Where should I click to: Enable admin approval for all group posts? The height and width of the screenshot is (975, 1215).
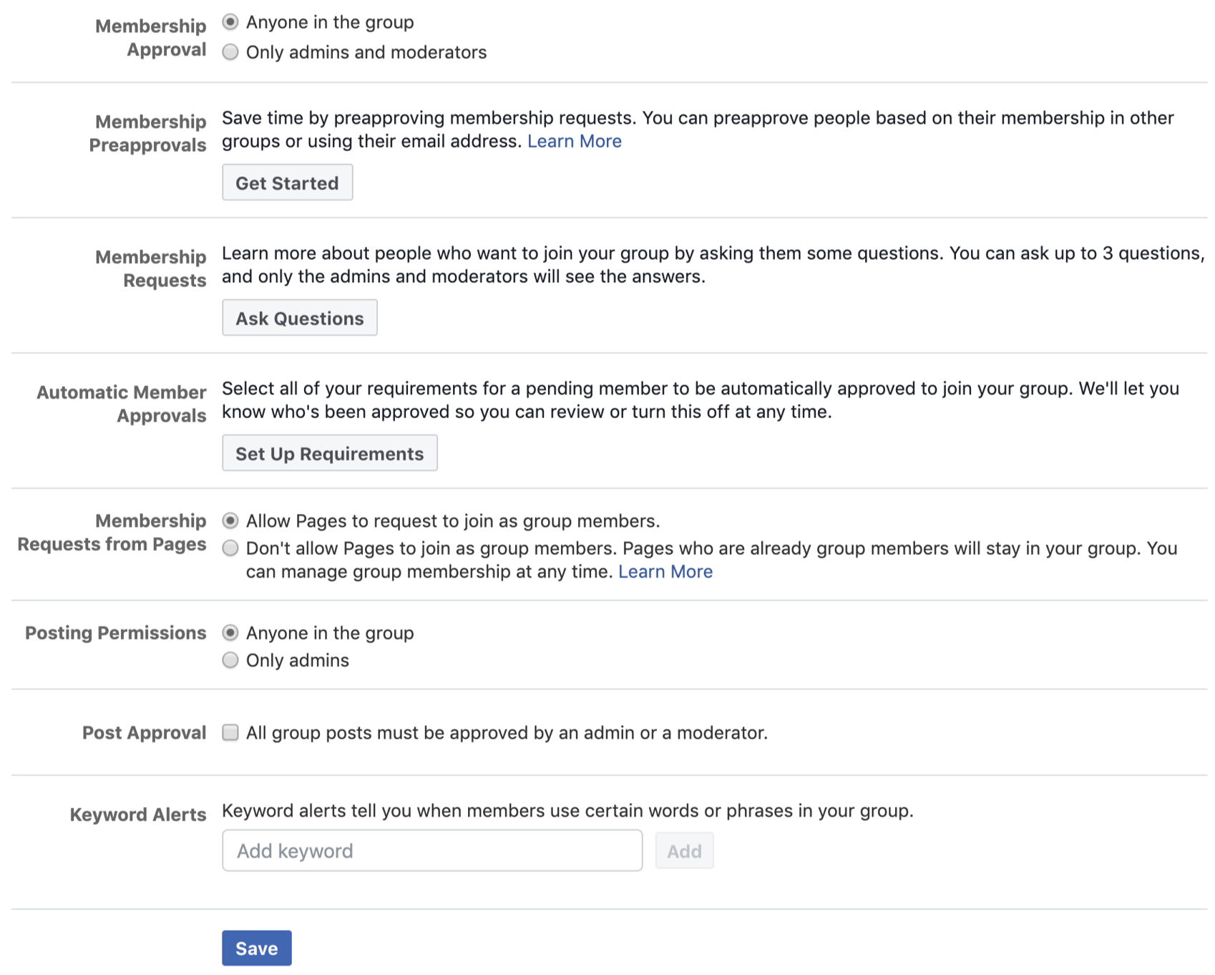point(230,732)
